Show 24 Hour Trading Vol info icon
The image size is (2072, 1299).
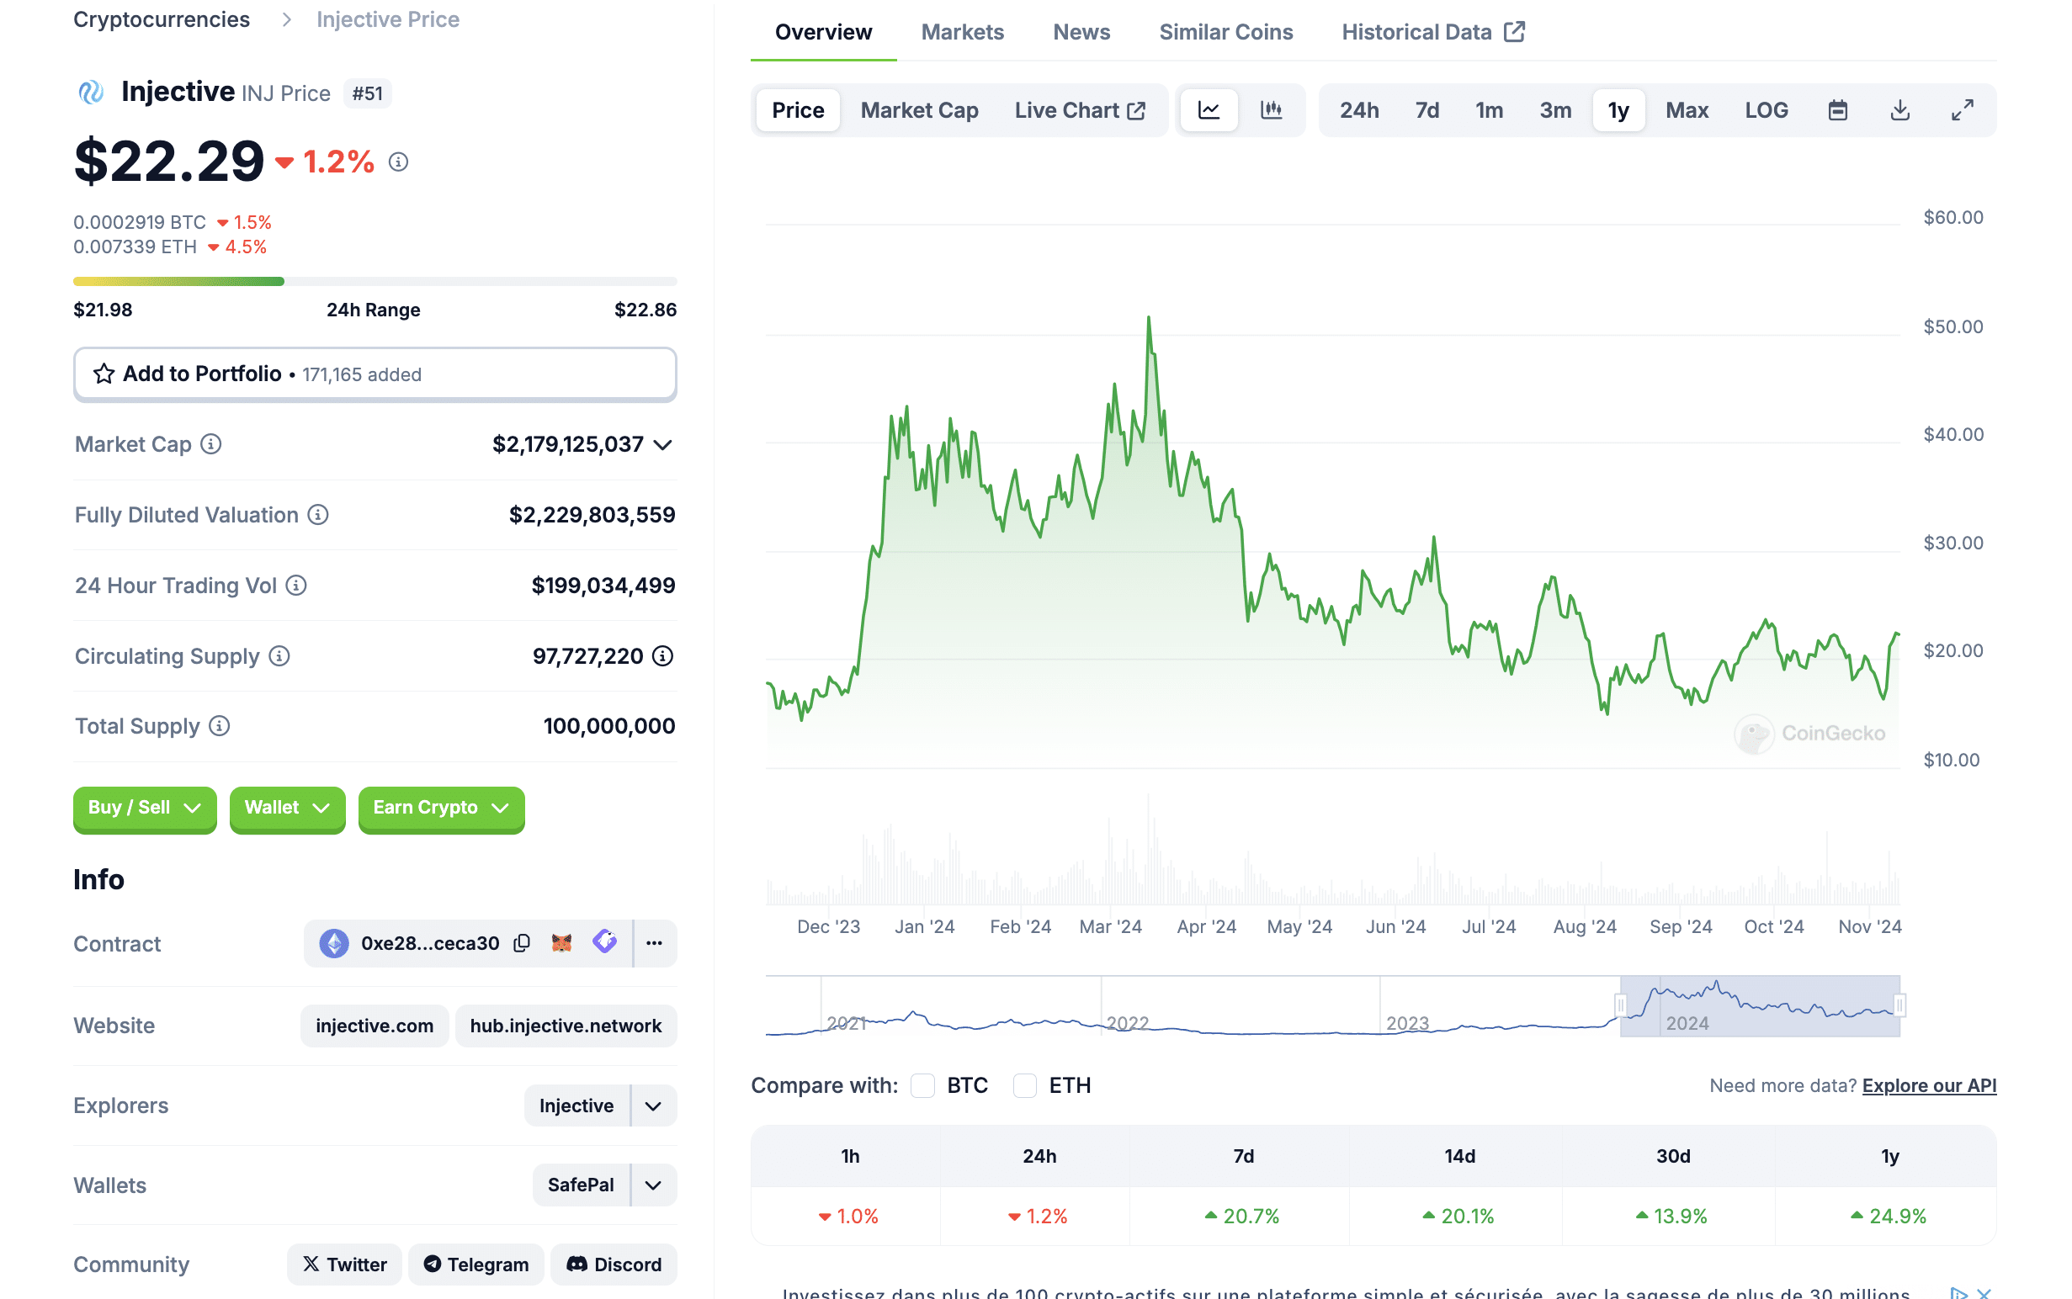(x=296, y=585)
